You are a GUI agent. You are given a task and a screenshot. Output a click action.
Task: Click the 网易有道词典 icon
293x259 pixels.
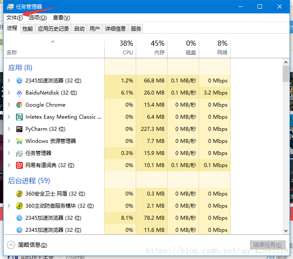pos(19,165)
